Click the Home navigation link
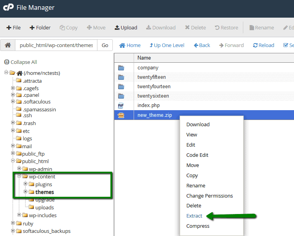Viewport: 294px width, 236px height. 130,45
